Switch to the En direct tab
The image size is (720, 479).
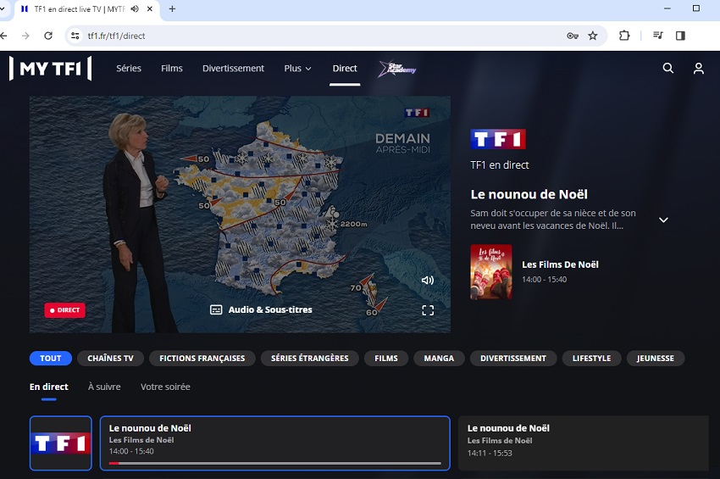(x=48, y=387)
